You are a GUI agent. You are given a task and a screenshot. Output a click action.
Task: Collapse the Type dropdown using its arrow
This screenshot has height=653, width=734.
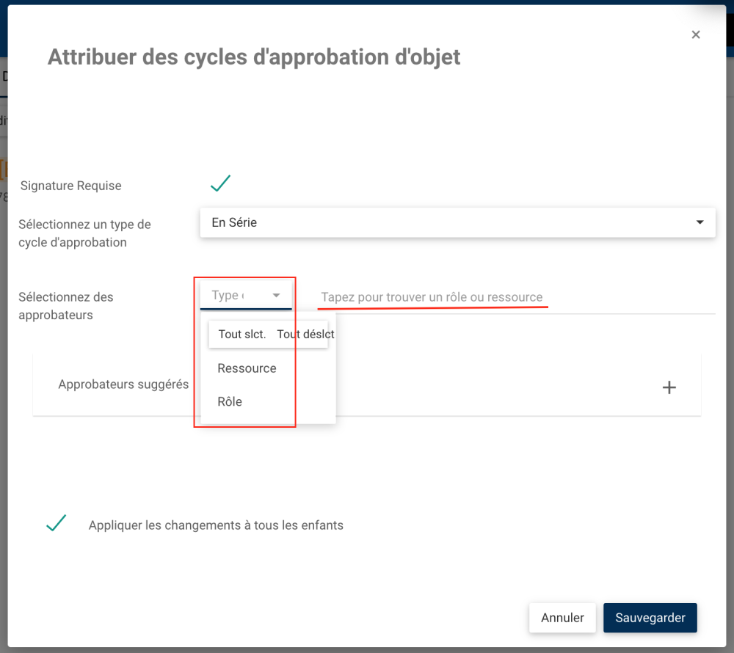(277, 296)
